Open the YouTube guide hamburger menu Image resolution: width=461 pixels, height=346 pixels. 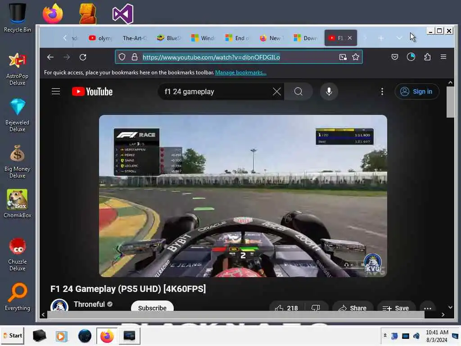coord(56,91)
